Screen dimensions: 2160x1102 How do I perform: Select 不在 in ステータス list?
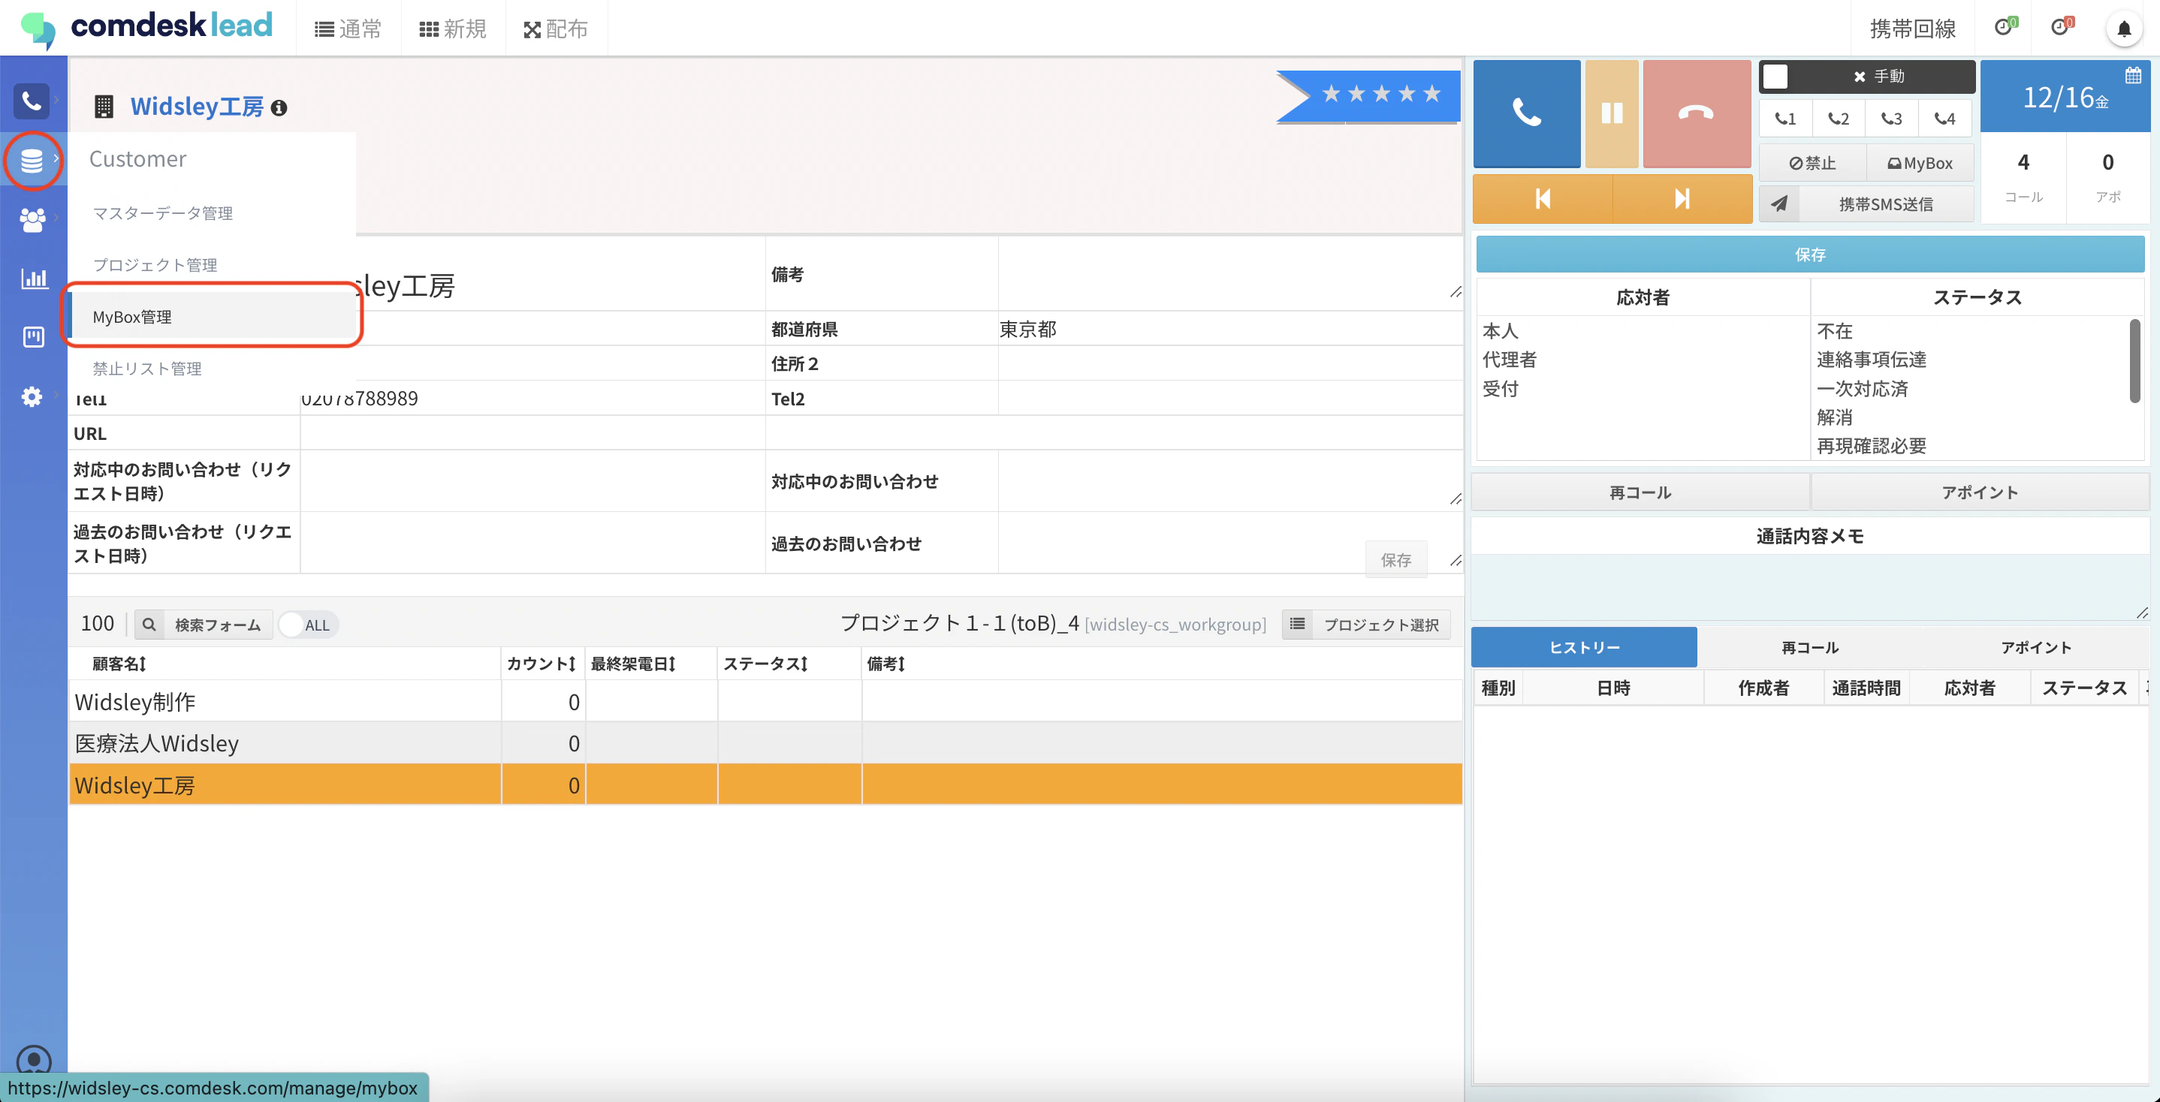pos(1835,331)
